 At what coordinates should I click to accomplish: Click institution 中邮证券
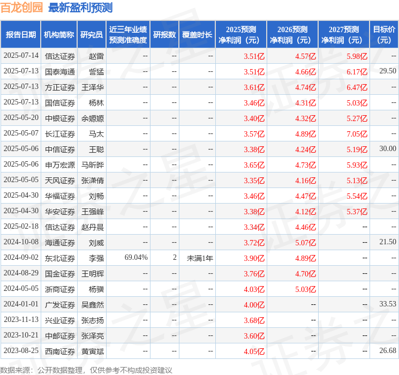click(60, 336)
